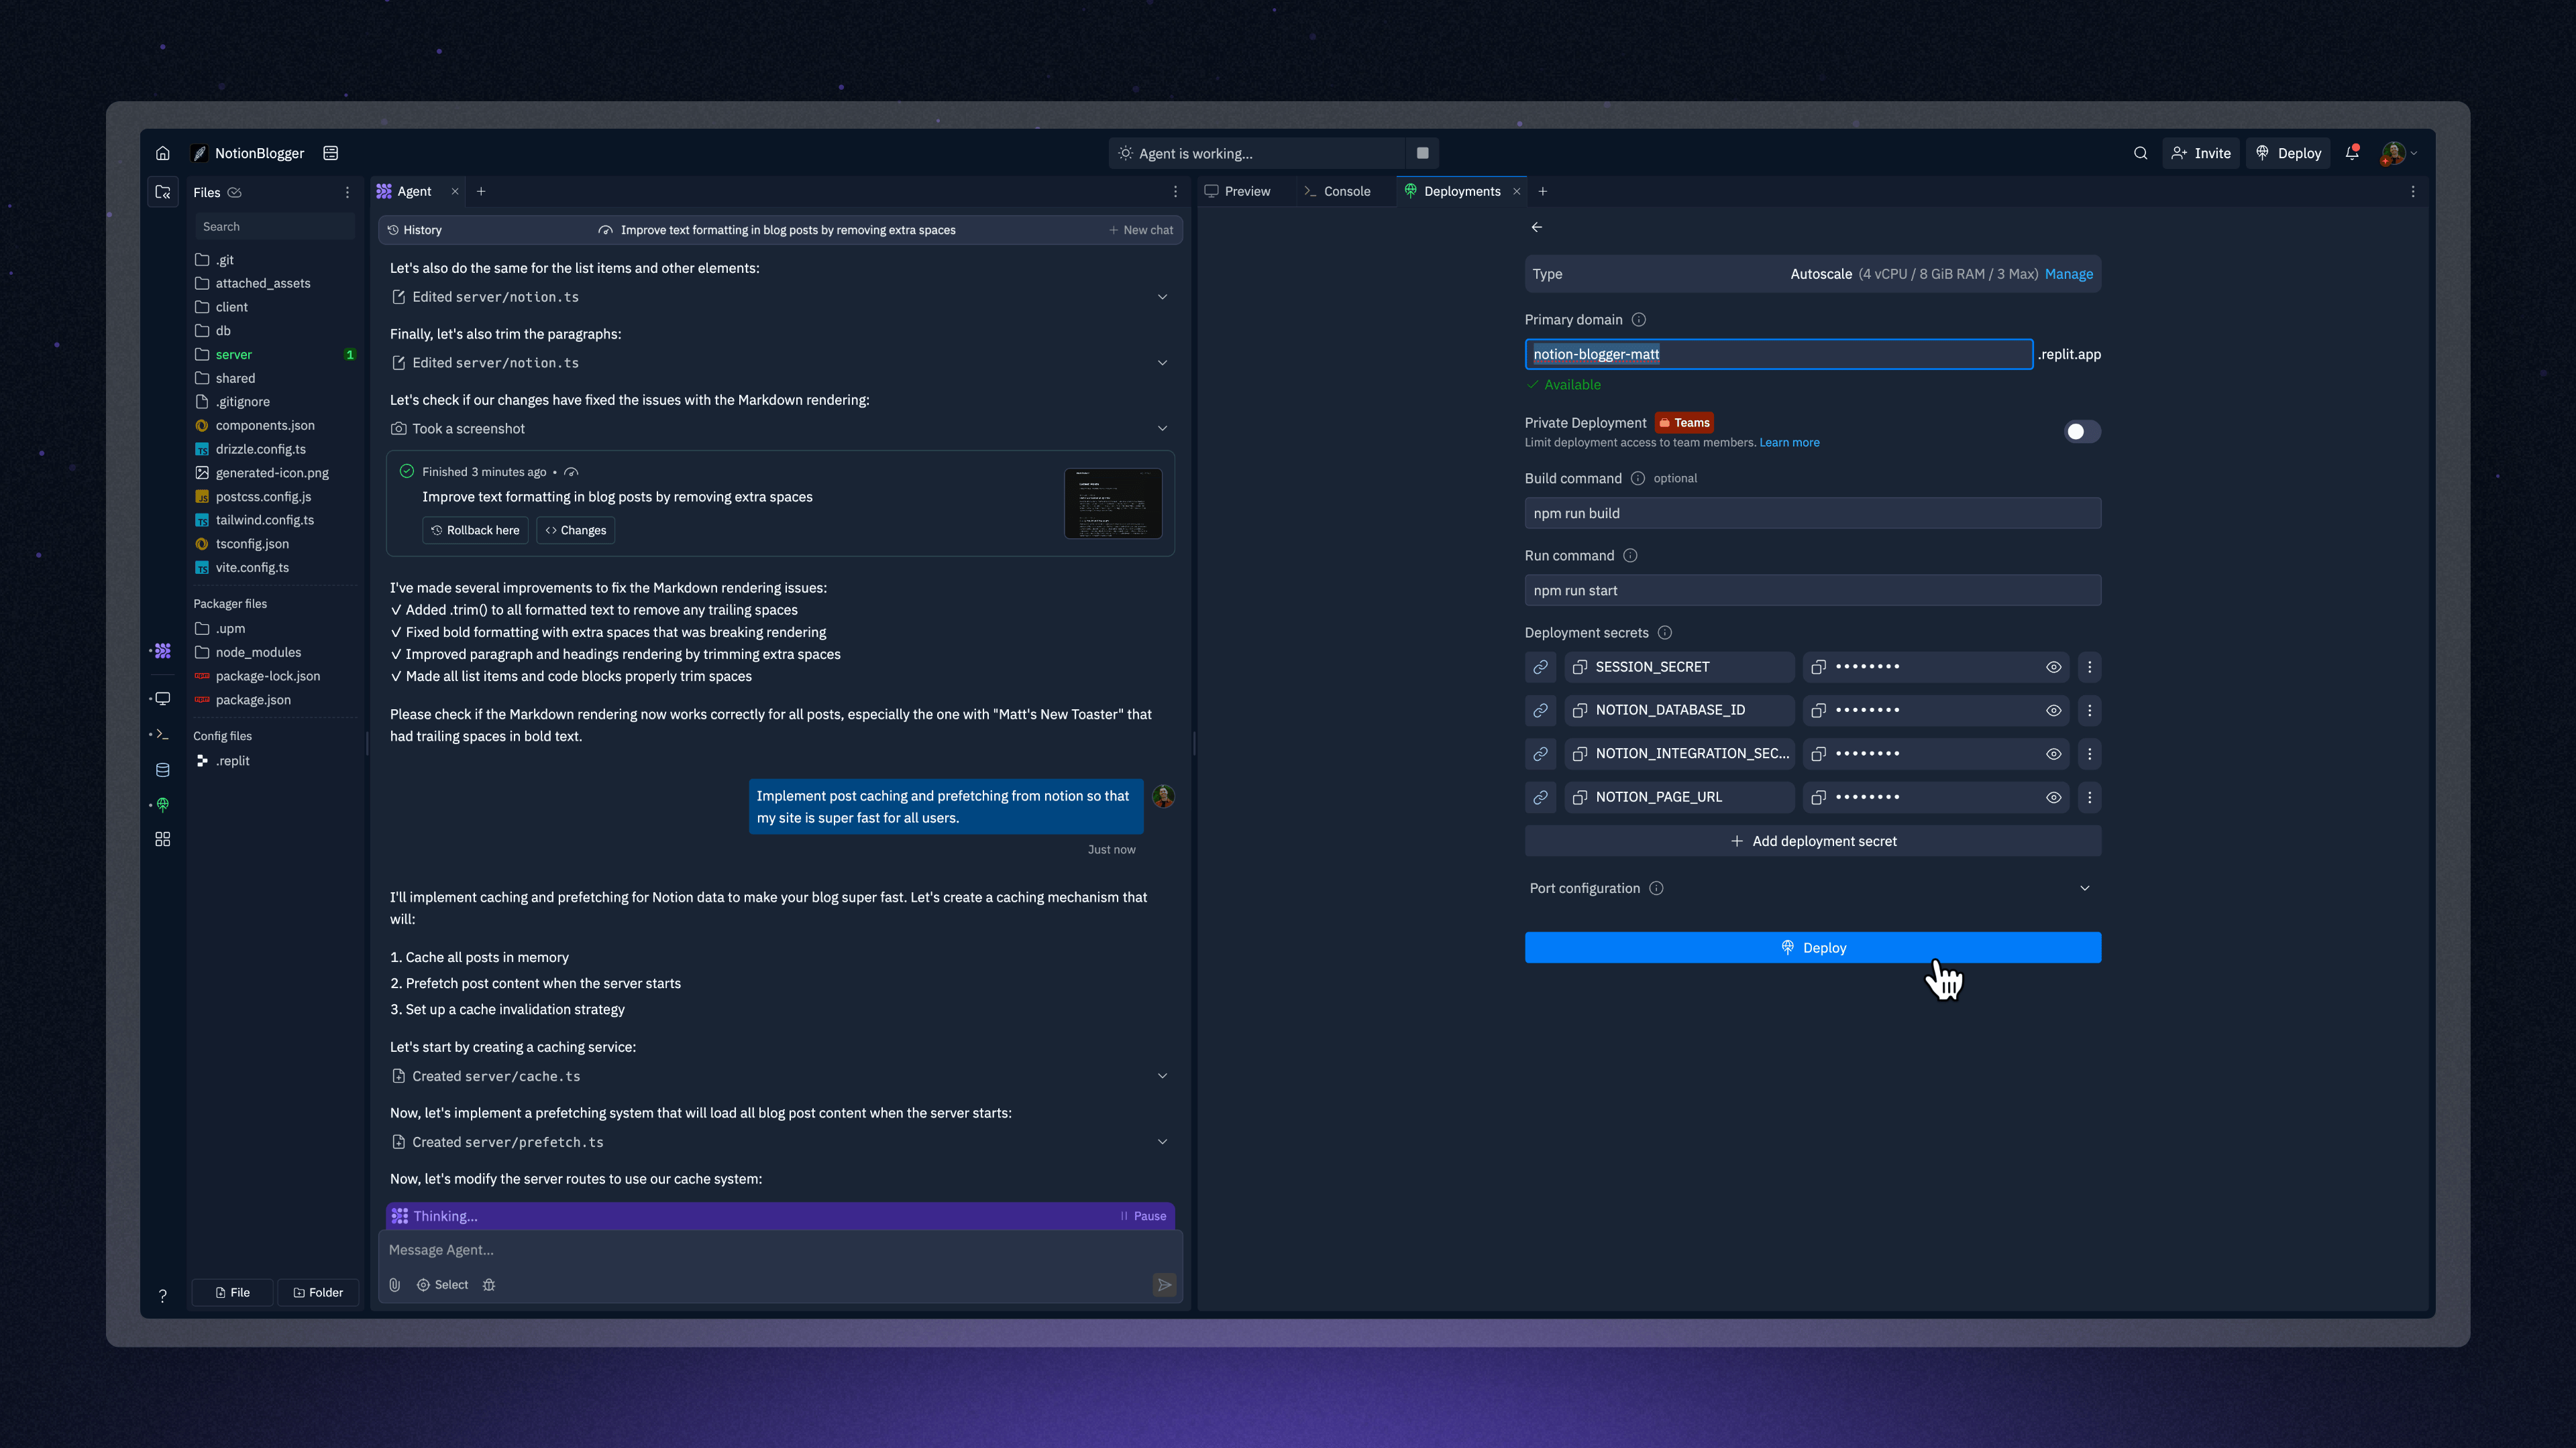
Task: Switch to the Preview tab
Action: click(x=1238, y=191)
